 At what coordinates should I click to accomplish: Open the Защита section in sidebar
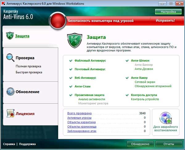[22, 36]
